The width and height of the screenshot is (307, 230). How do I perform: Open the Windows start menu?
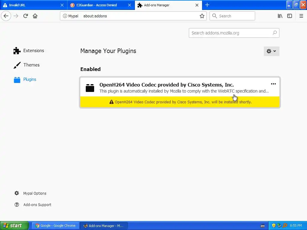[14, 226]
